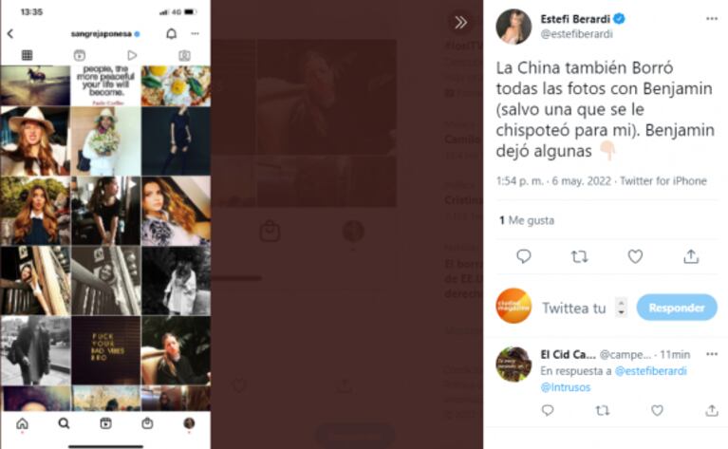
Task: Switch to the grid posts tab
Action: point(27,55)
